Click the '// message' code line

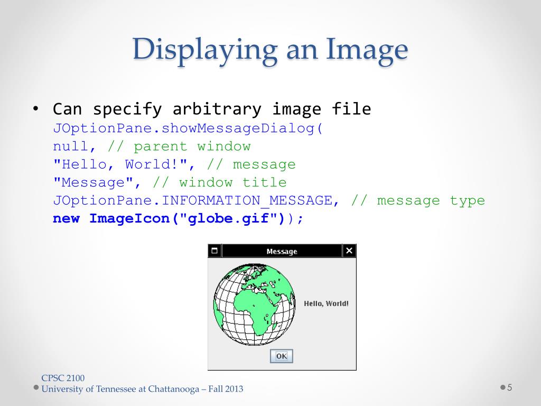click(174, 164)
